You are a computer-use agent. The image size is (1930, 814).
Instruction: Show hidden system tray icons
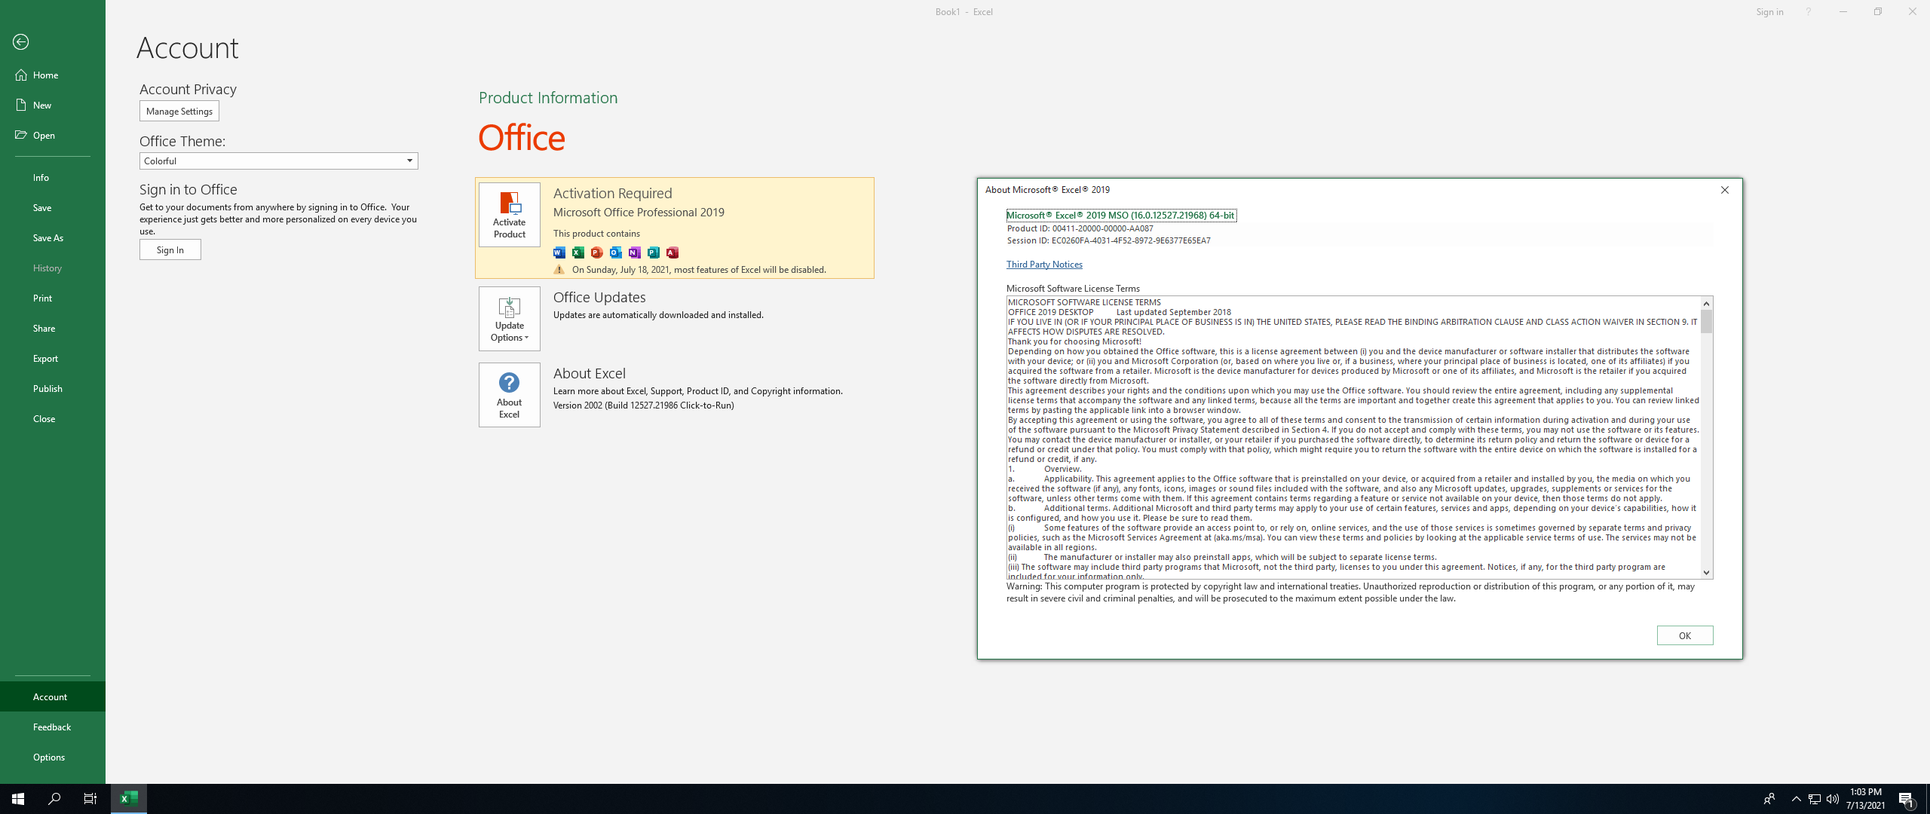pyautogui.click(x=1796, y=799)
